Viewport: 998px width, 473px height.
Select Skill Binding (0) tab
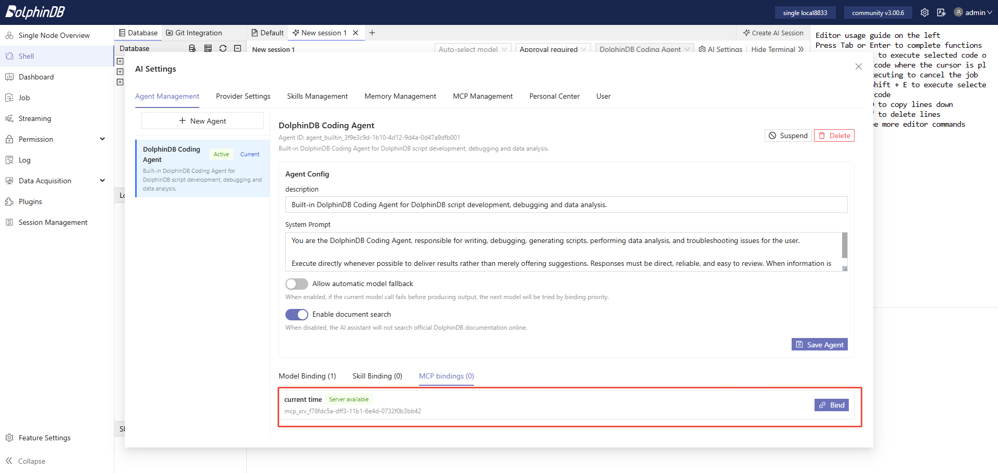[377, 376]
